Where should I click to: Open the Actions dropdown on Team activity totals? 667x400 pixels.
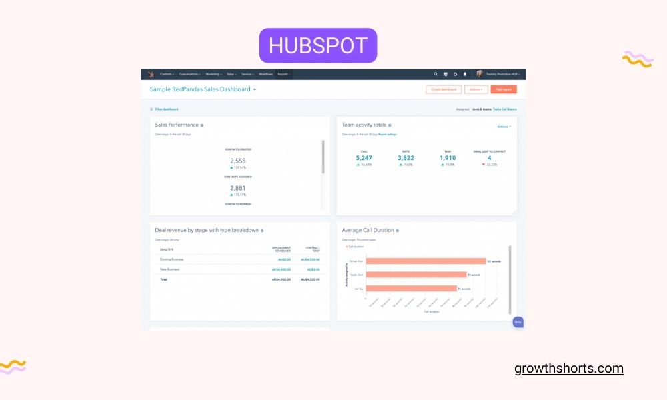coord(503,126)
